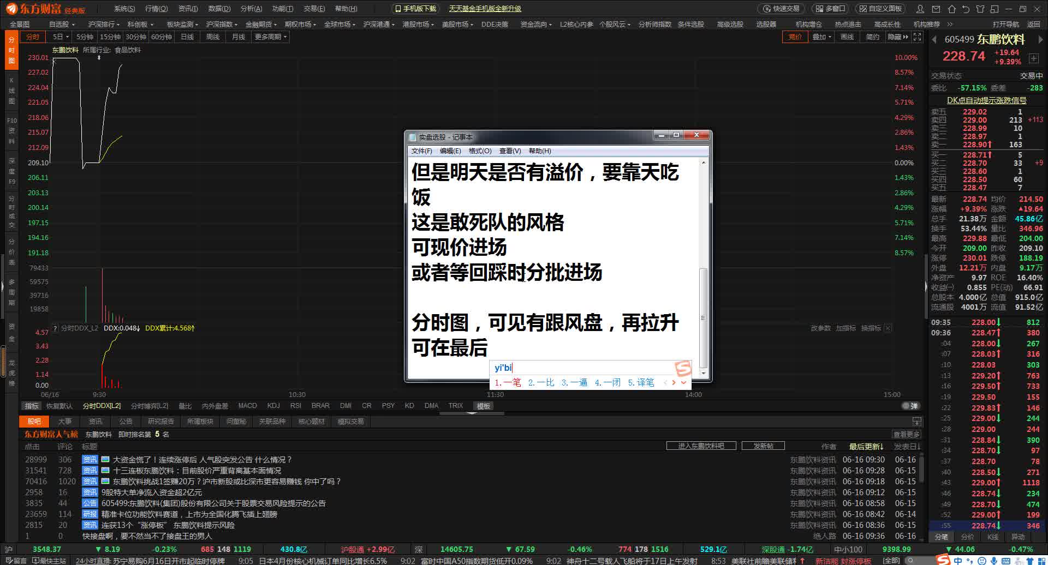Open 分价表 in left sidebar
Screen dimensions: 1048x565
point(11,251)
